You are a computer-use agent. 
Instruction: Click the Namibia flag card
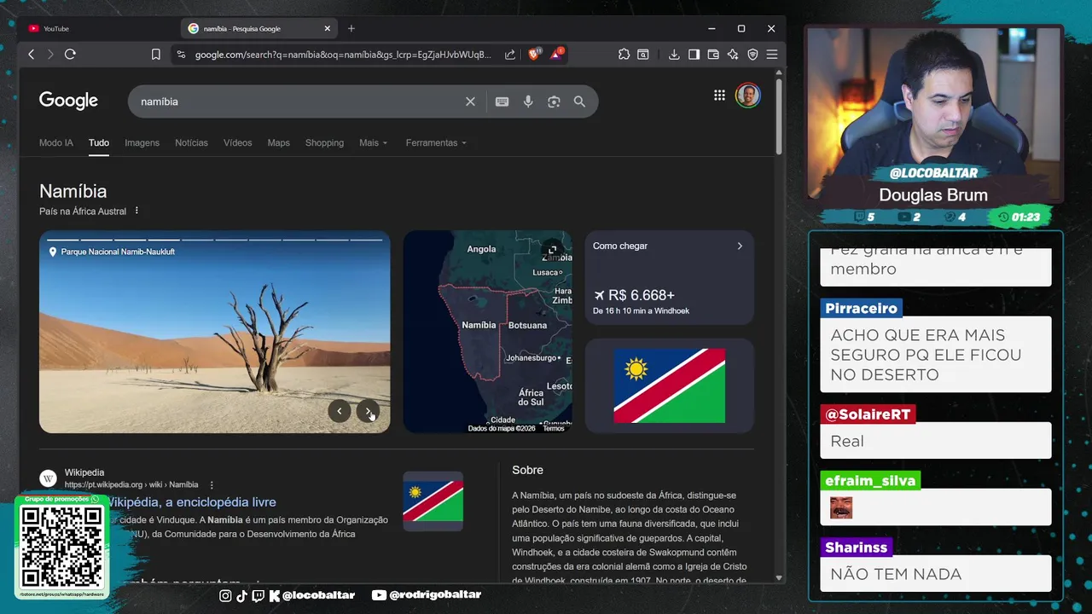(x=670, y=385)
